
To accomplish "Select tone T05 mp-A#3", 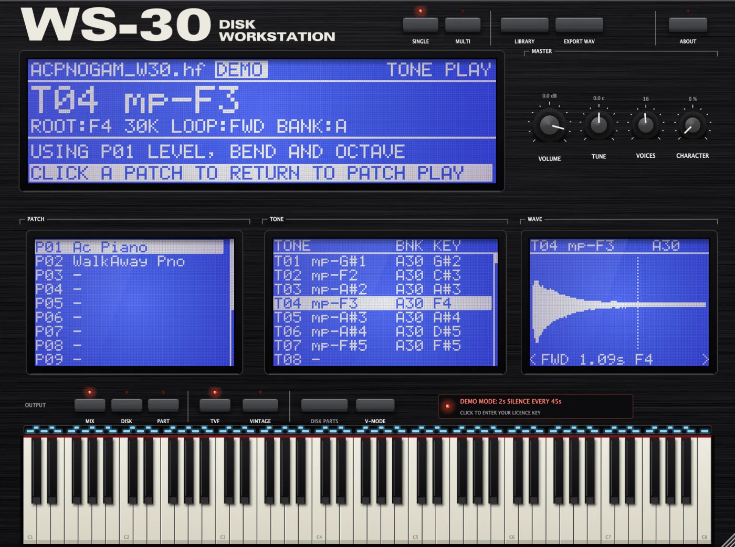I will tap(382, 317).
